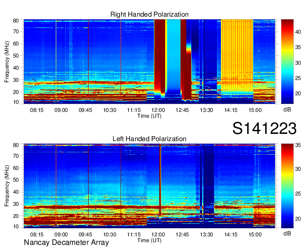The height and width of the screenshot is (248, 306).
Task: Click the "S141223" identifier text
Action: tap(265, 128)
